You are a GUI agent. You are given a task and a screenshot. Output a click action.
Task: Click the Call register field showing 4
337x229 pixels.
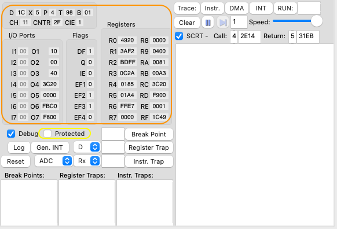point(234,36)
